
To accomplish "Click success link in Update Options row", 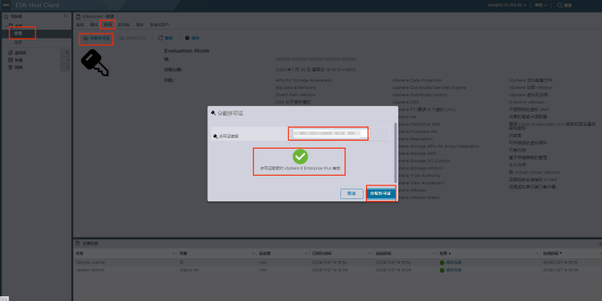I will click(454, 270).
